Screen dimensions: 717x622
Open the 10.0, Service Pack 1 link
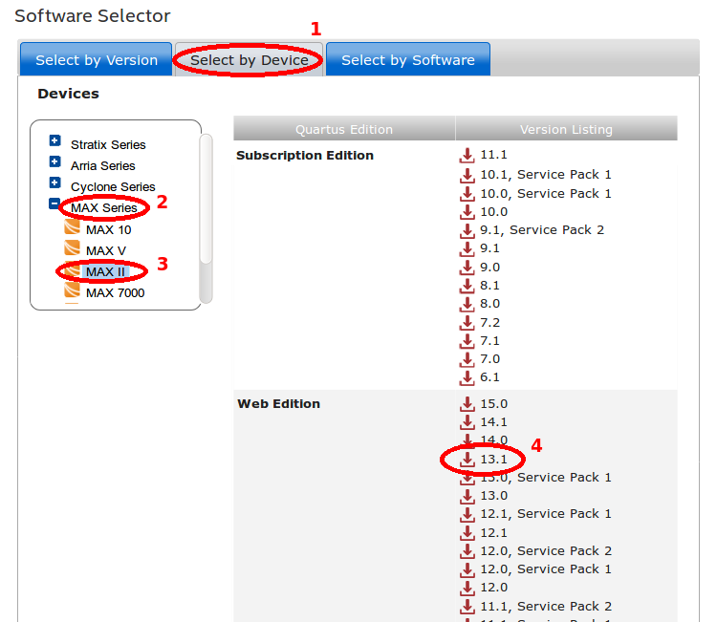click(x=546, y=194)
